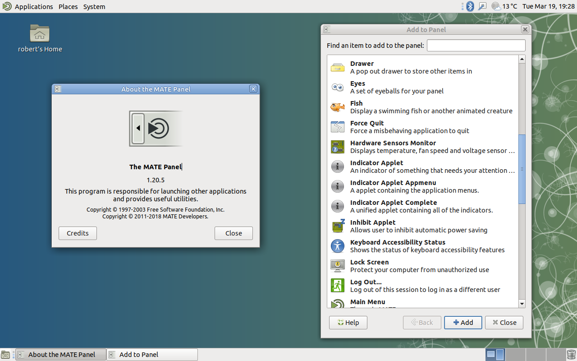Screen dimensions: 577x361
Task: Open the System menu
Action: click(x=94, y=6)
